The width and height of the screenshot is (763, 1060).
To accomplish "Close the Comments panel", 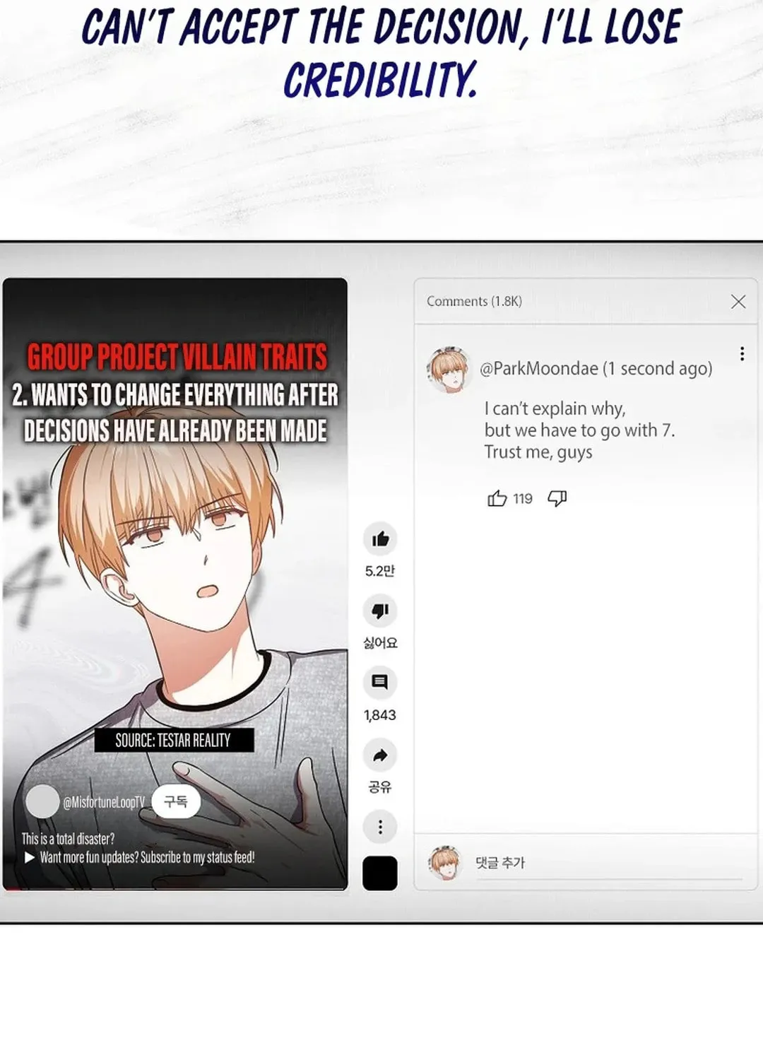I will coord(738,302).
